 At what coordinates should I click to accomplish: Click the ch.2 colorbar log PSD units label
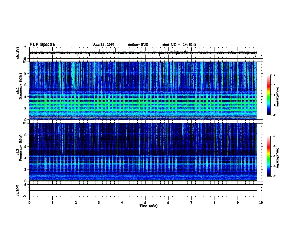(x=278, y=158)
